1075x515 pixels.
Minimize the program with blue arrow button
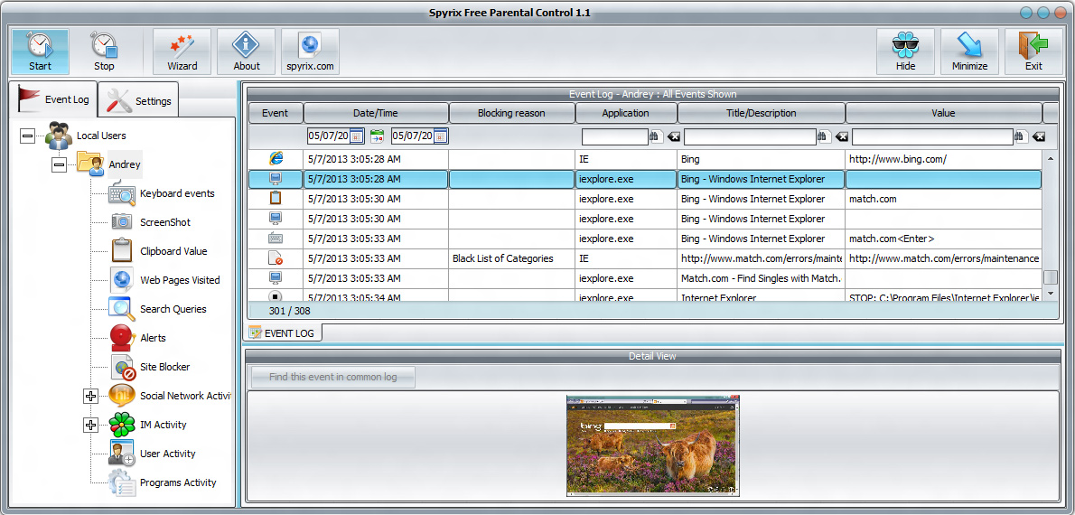pos(969,51)
